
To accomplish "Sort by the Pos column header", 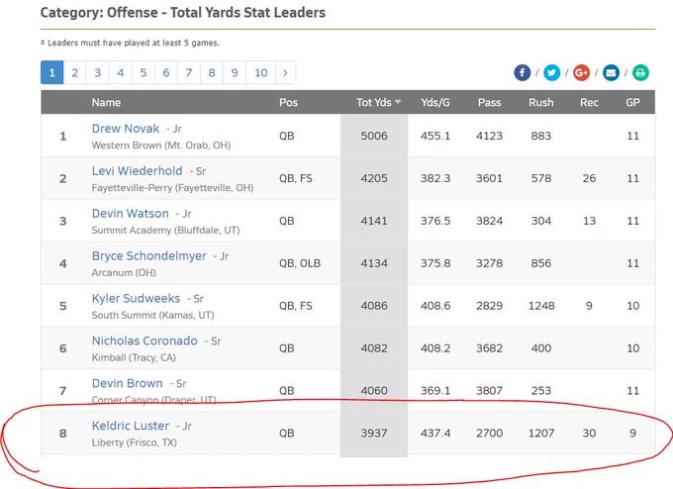I will pos(288,102).
